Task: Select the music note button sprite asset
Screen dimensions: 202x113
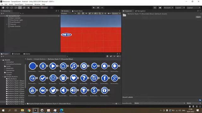Action: coord(74,66)
